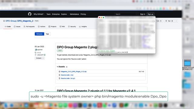This screenshot has width=194, height=109.
Task: Select the Releases button
Action: (x=39, y=34)
